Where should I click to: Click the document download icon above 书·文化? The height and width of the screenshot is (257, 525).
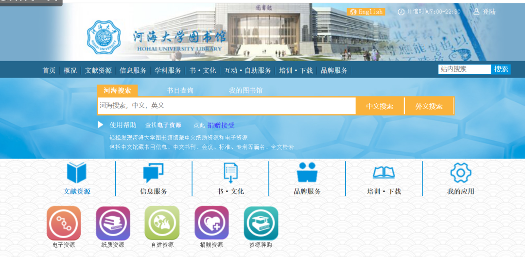(231, 173)
